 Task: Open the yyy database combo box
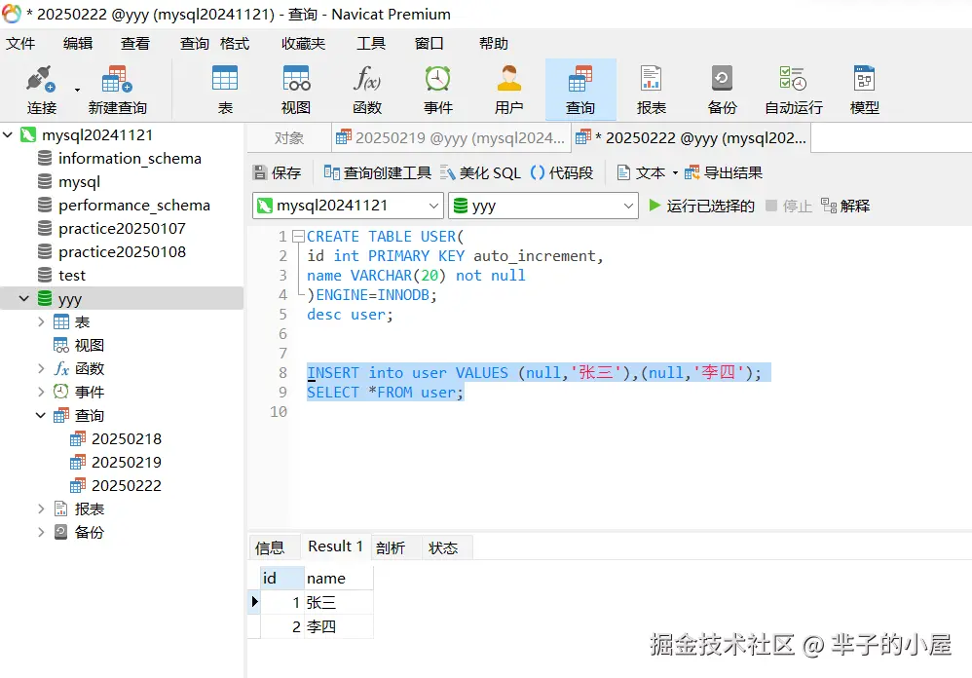tap(543, 206)
